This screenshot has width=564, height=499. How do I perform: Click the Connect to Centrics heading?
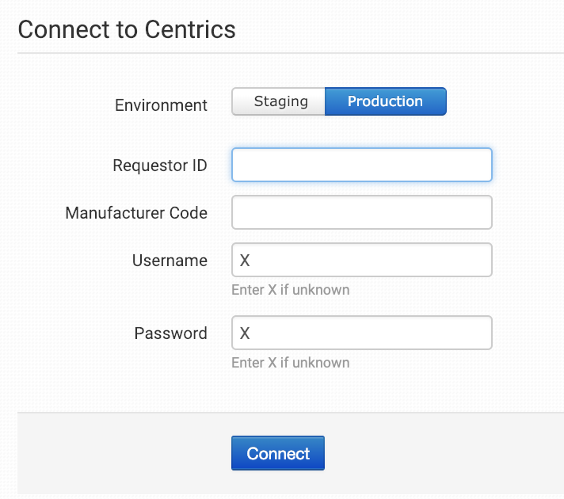point(127,29)
